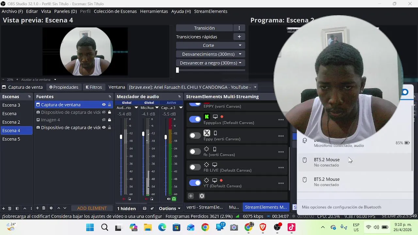Open the Aud...rio channel dropdown arrow

pos(136,107)
